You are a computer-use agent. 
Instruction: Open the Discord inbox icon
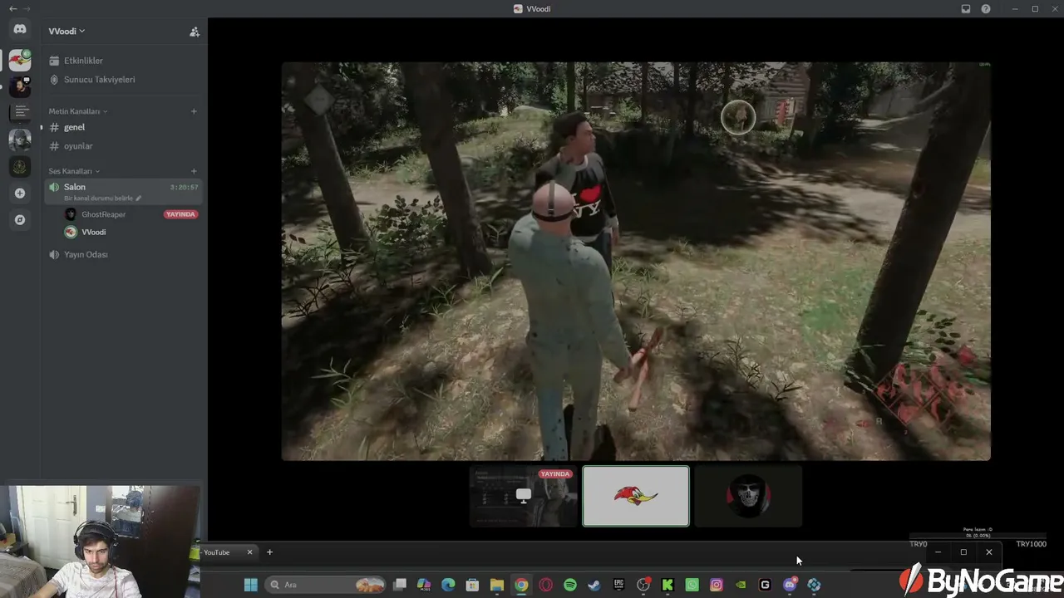tap(966, 9)
